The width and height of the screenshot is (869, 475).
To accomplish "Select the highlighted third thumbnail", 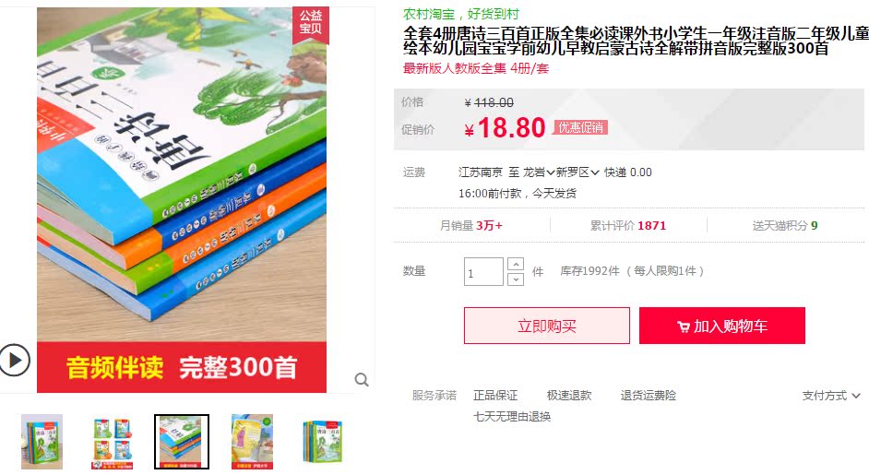I will [182, 442].
